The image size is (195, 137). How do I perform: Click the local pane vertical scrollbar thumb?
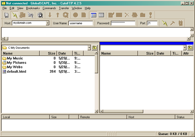[96, 64]
